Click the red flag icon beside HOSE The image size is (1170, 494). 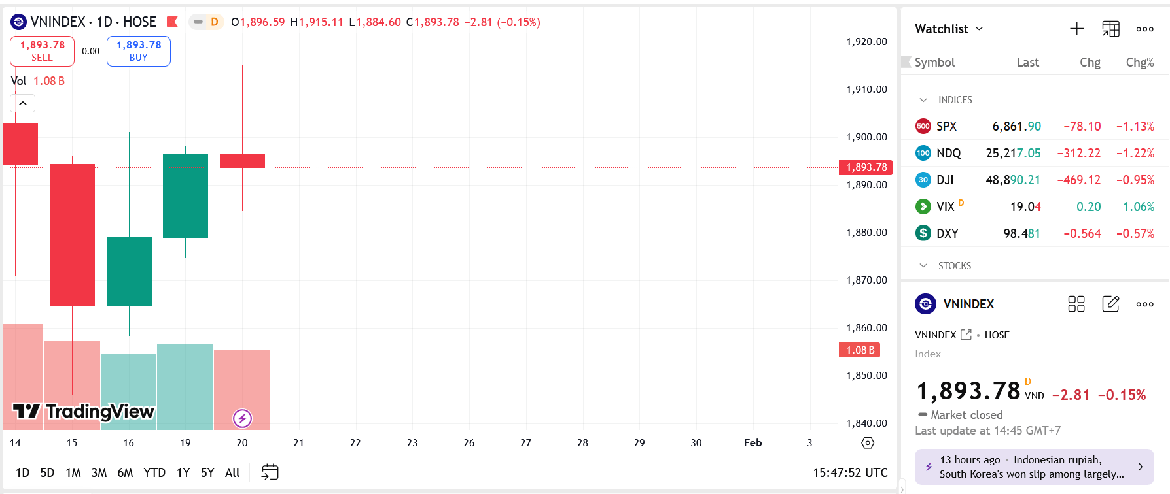(172, 22)
